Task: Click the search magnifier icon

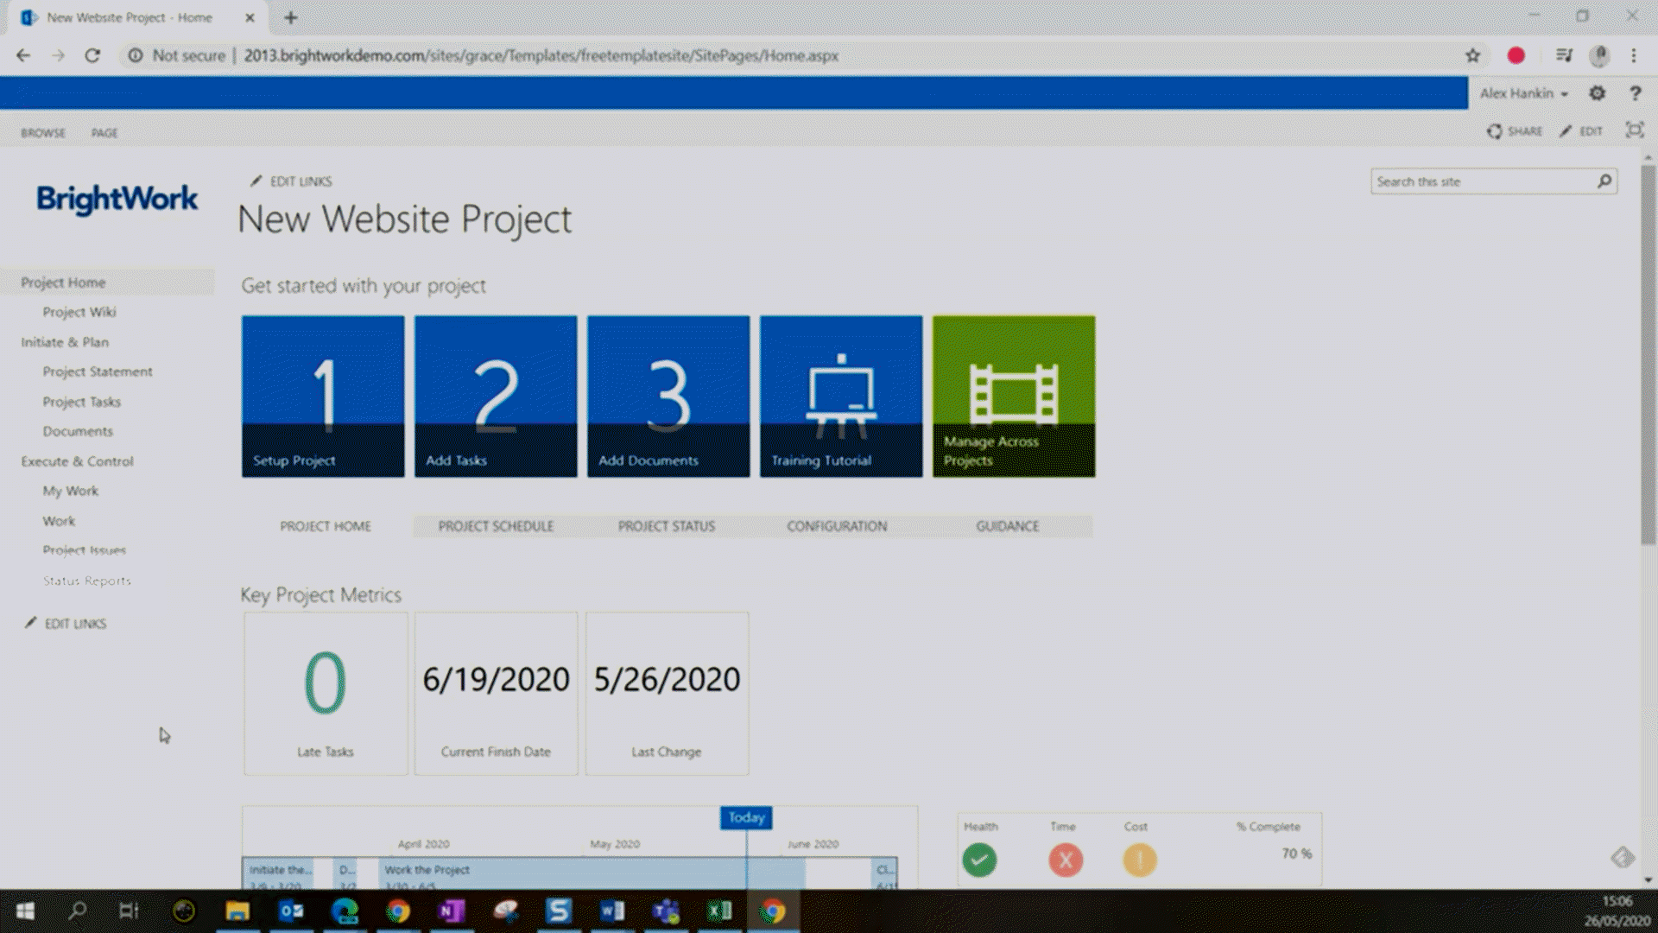Action: (x=1604, y=181)
